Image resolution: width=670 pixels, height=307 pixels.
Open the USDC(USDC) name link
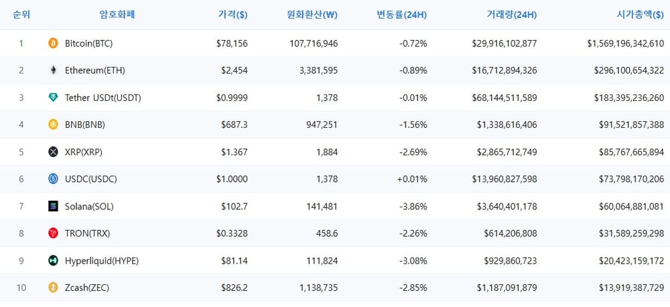tap(91, 179)
